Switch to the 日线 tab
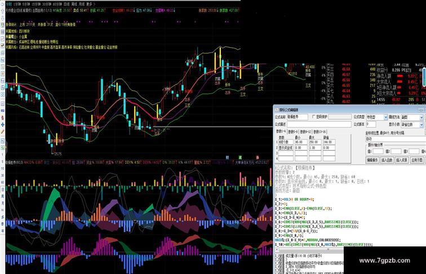The width and height of the screenshot is (426, 274). coord(66,5)
